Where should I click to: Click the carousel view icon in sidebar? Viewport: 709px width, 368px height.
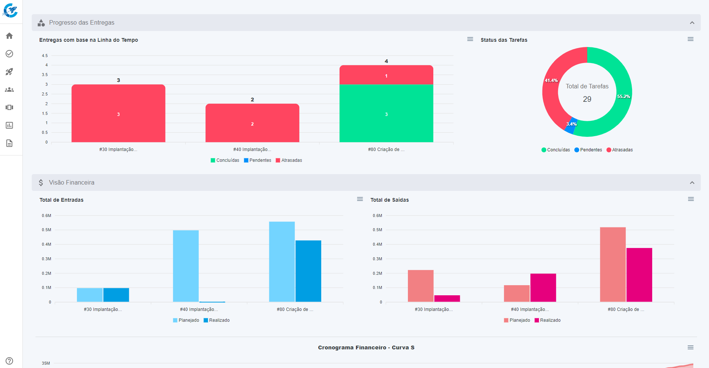coord(9,107)
